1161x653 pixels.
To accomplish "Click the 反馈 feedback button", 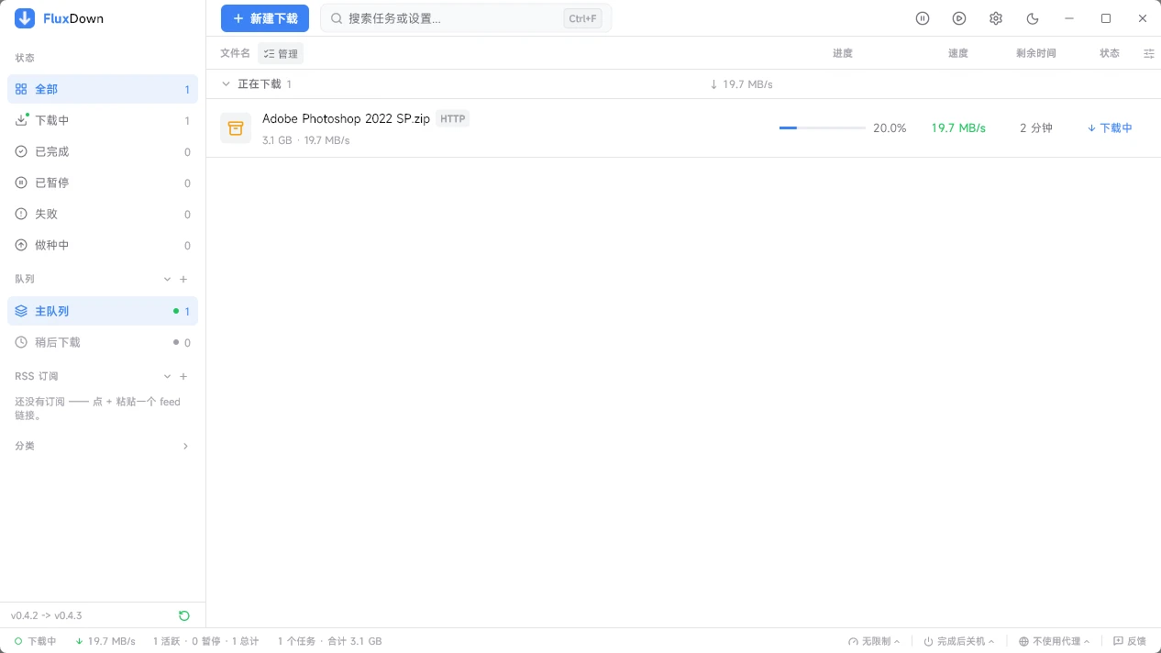I will (x=1130, y=641).
